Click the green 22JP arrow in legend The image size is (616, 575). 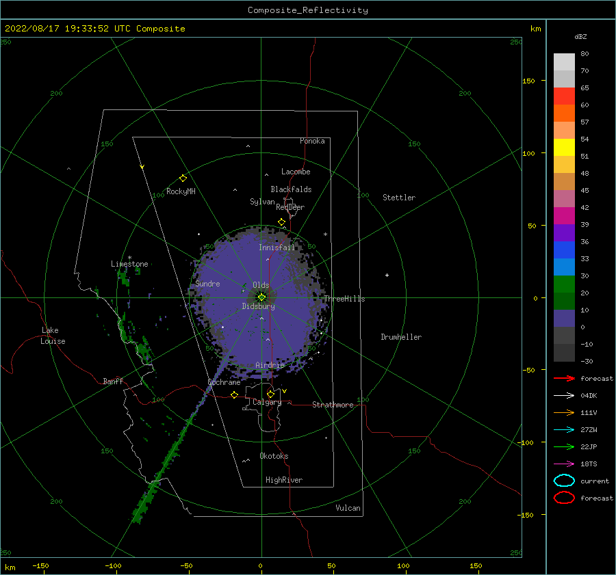[564, 446]
